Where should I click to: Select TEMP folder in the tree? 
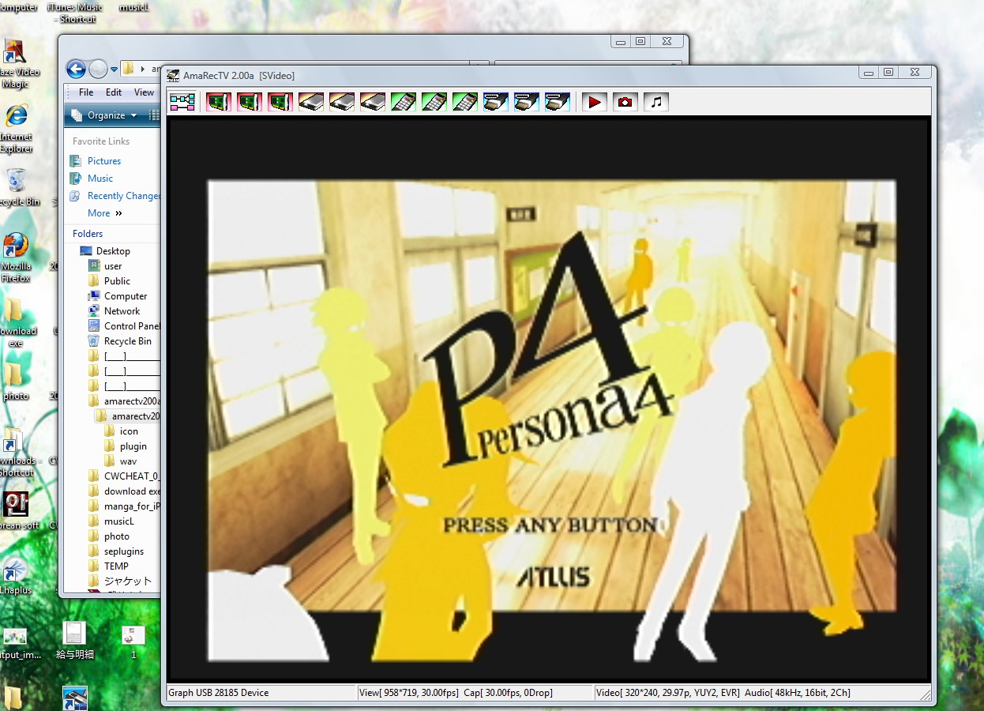pyautogui.click(x=115, y=566)
